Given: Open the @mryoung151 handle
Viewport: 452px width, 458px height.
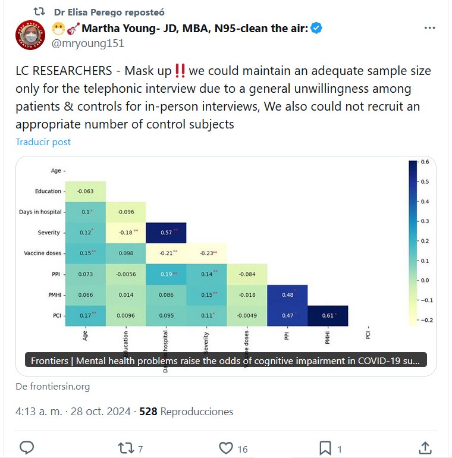Looking at the screenshot, I should click(87, 43).
